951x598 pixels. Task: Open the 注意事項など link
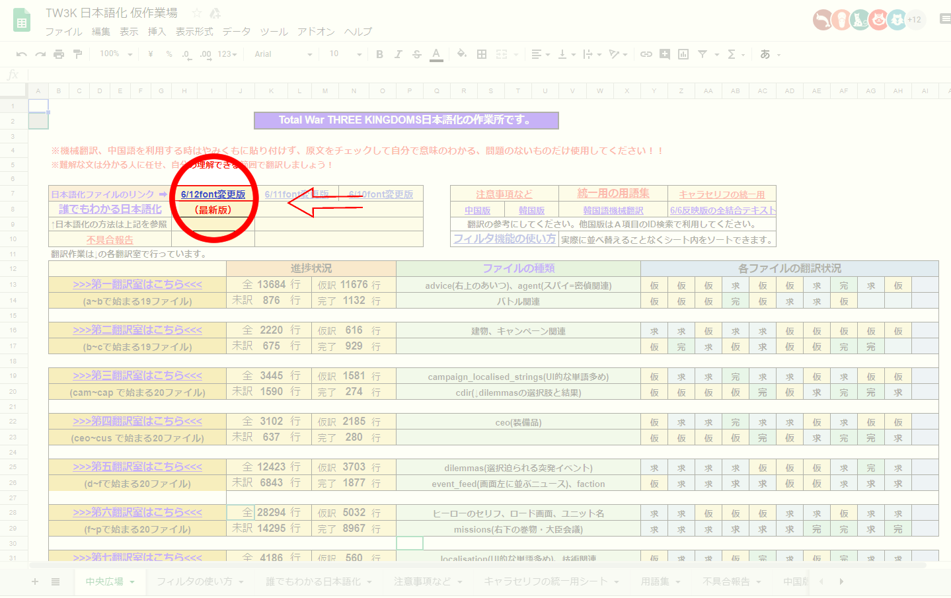504,194
